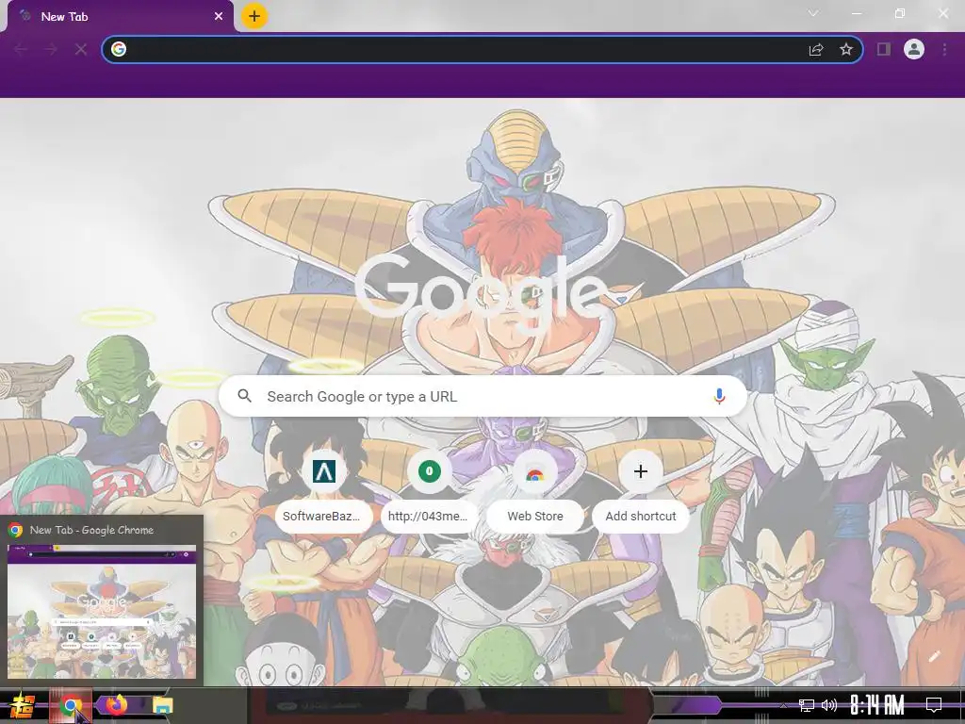Share this page via share icon
Viewport: 965px width, 724px height.
(x=816, y=49)
